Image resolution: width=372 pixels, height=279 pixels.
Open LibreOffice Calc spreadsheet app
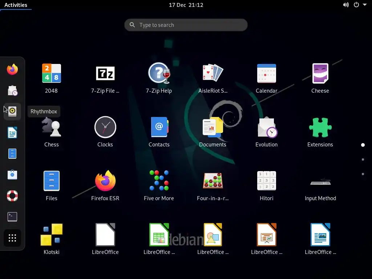pyautogui.click(x=159, y=234)
